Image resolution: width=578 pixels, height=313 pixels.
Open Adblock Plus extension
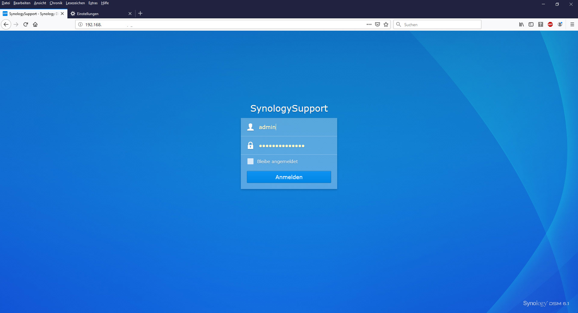coord(550,24)
